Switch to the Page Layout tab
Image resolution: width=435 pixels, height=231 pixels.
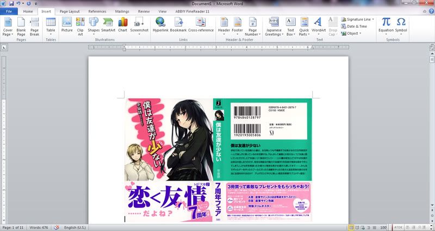tap(70, 11)
